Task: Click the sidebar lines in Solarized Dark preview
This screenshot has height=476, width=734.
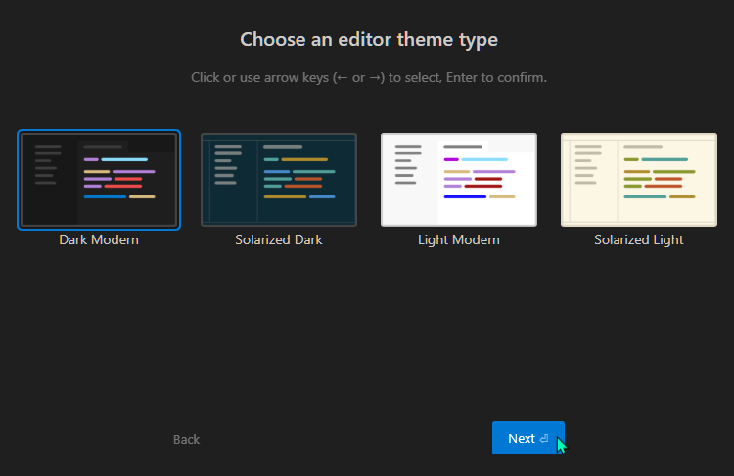Action: [227, 164]
